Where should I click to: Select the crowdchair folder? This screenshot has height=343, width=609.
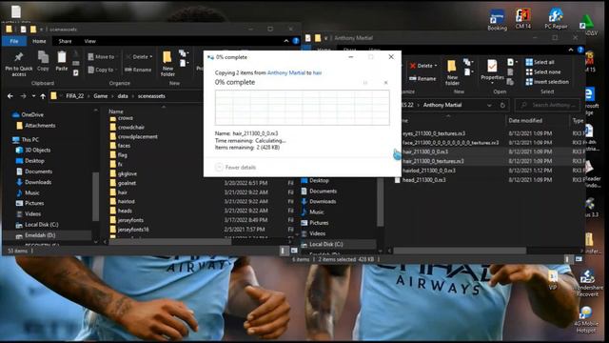tap(131, 127)
